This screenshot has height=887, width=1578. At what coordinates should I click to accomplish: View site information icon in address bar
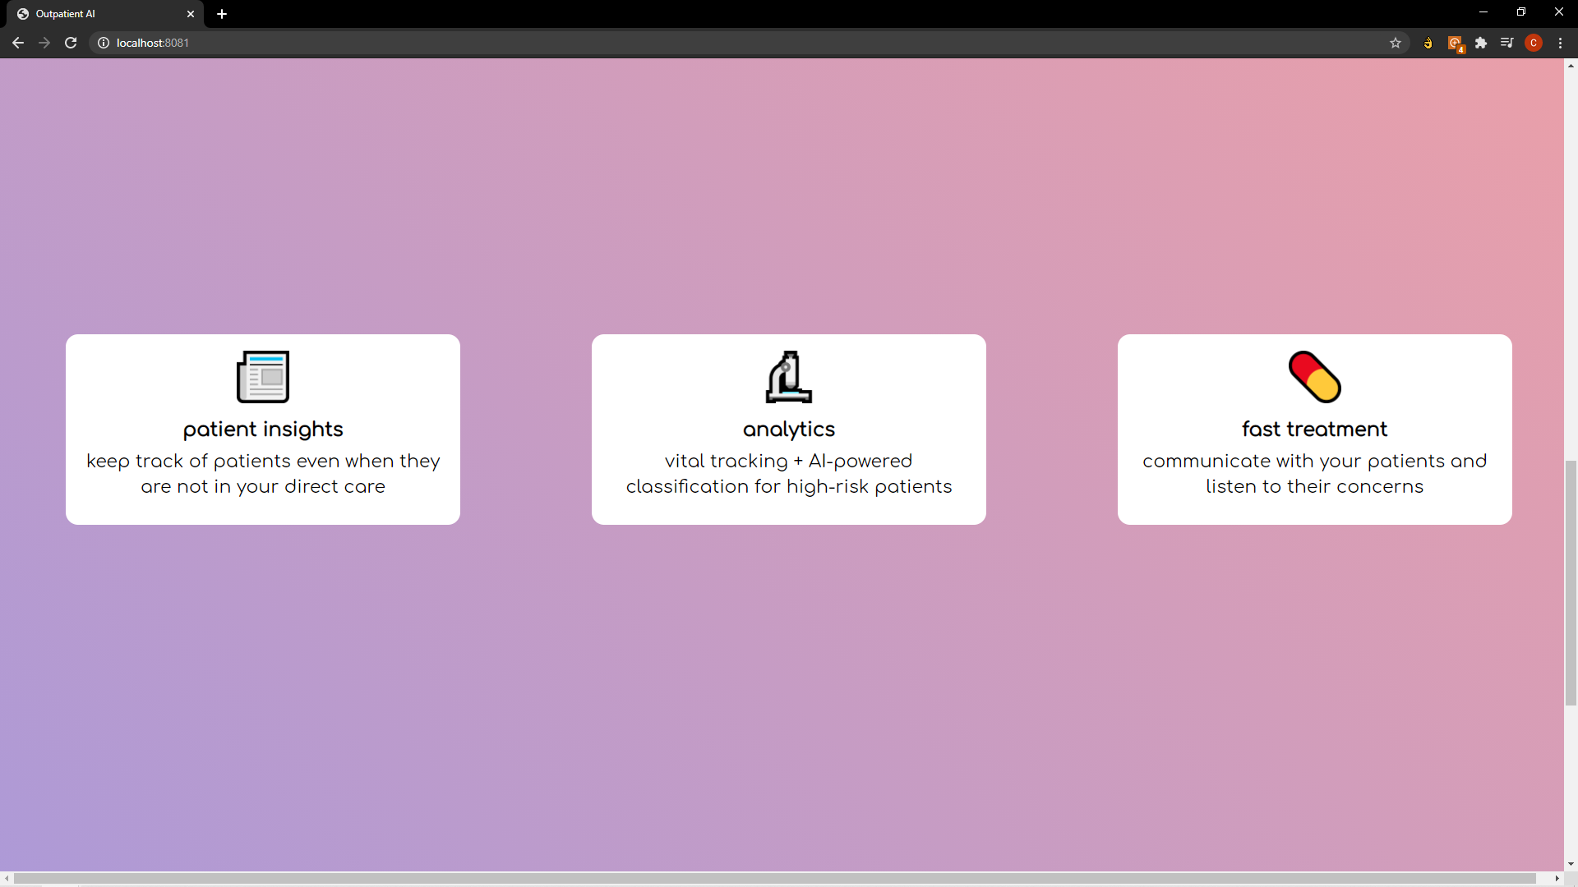104,43
